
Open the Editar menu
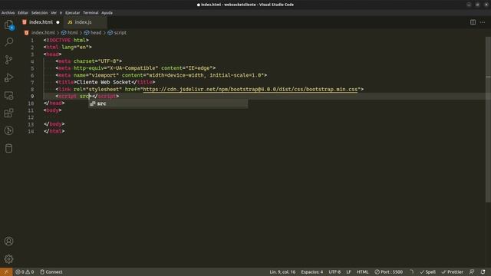click(x=23, y=13)
